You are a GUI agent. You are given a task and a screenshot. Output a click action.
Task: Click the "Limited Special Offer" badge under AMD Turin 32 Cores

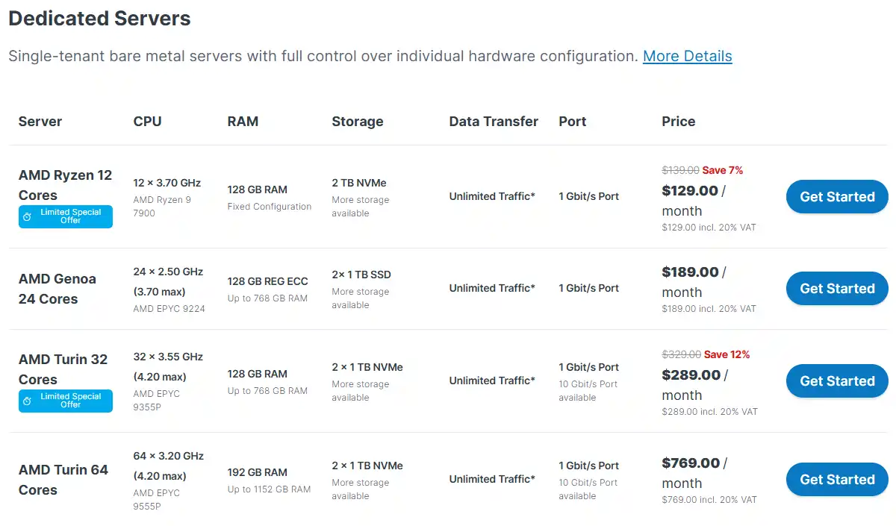(x=66, y=401)
